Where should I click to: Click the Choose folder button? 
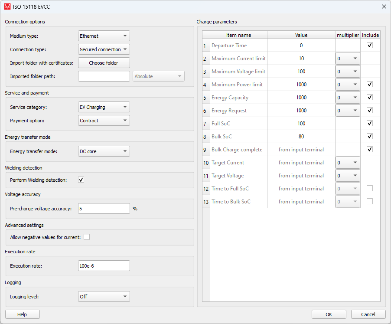click(x=104, y=63)
